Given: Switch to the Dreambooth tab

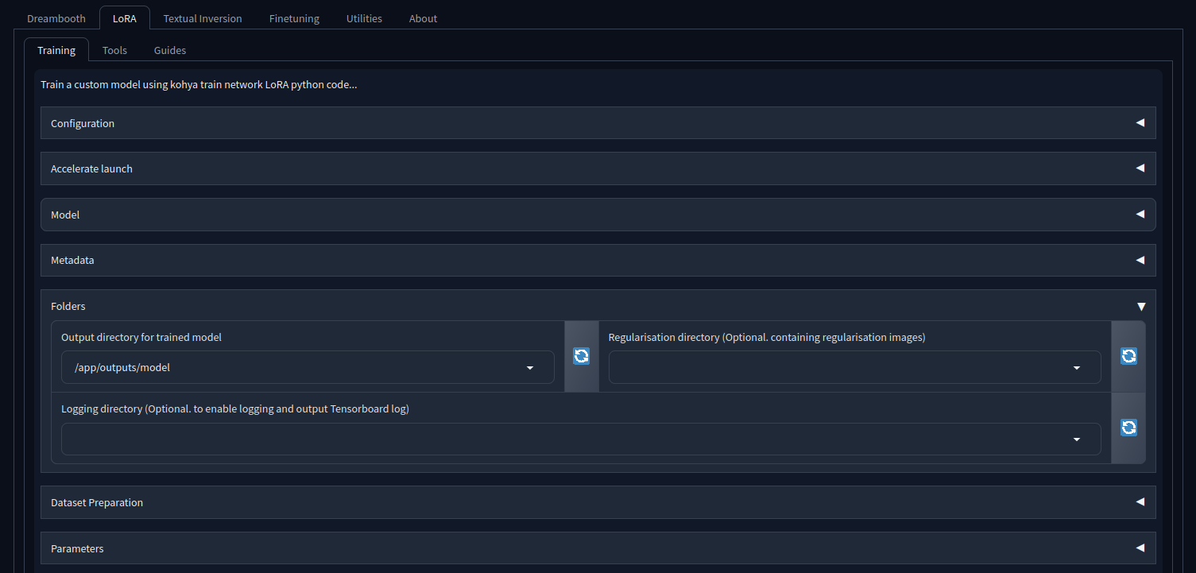Looking at the screenshot, I should coord(56,18).
